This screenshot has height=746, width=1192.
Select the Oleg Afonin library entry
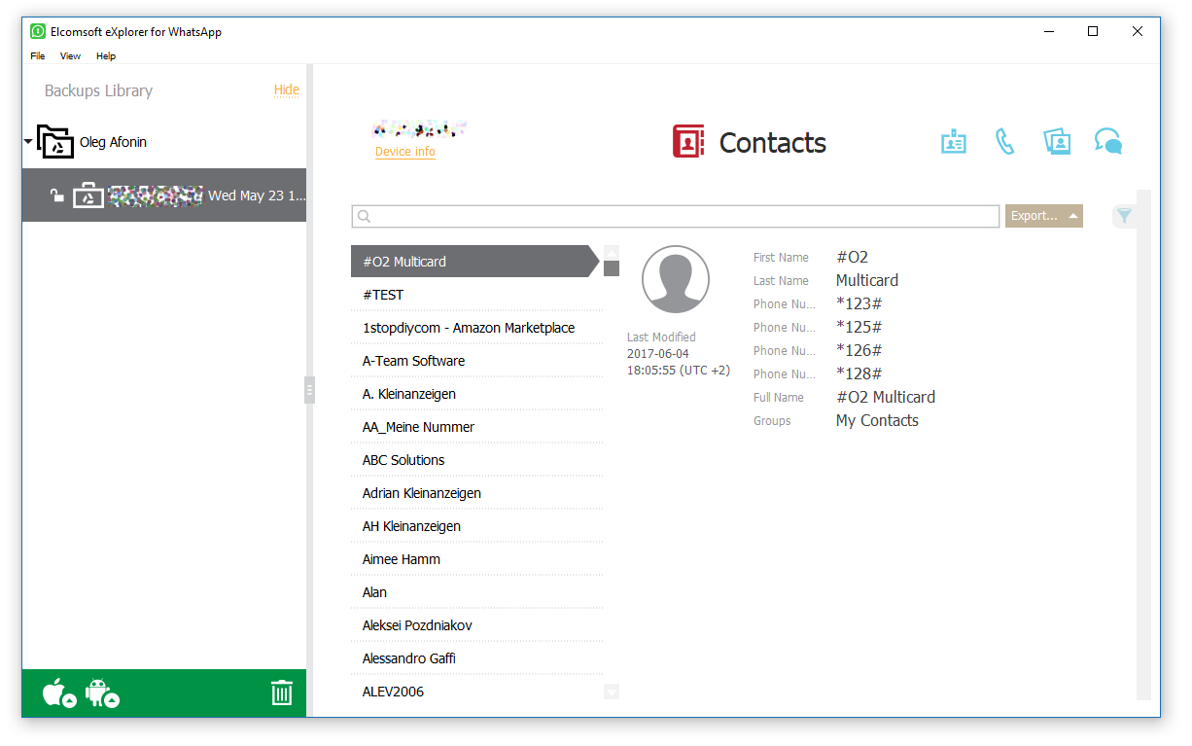tap(113, 142)
